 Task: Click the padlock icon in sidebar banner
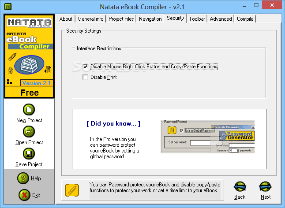coord(10,71)
